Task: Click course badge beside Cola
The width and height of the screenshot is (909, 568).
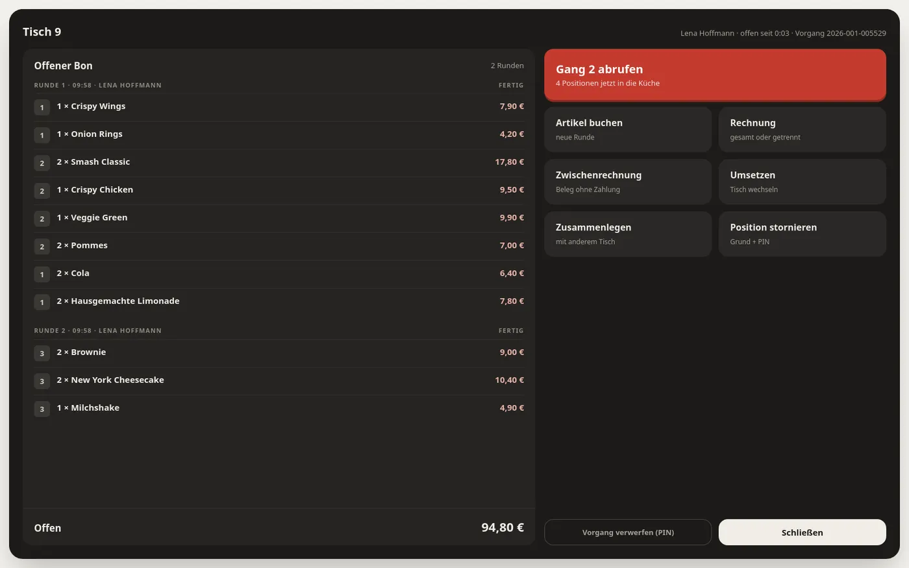Action: point(42,275)
